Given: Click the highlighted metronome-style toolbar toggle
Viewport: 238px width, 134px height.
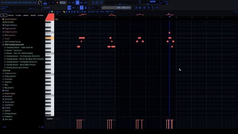Looking at the screenshot, I should 77,3.
